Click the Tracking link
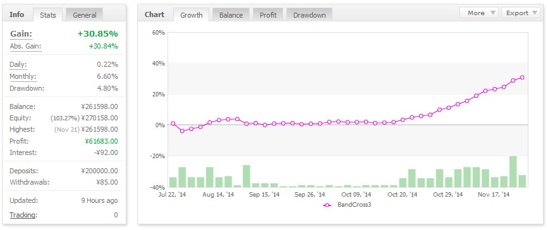Viewport: 548px width, 230px height. 23,215
